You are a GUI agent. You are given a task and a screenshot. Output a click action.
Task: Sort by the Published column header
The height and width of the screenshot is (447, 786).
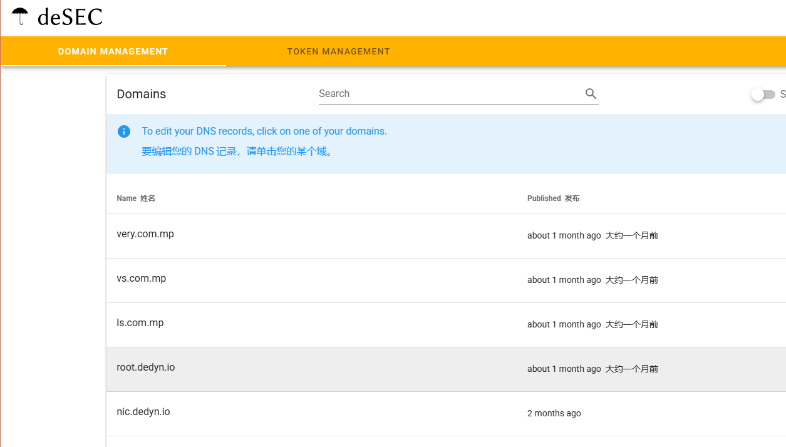544,198
